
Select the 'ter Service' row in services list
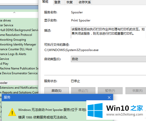(19, 25)
